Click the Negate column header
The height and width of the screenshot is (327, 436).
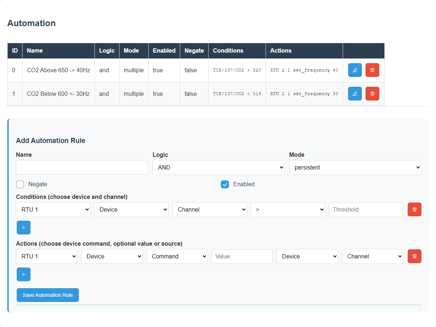pos(194,51)
